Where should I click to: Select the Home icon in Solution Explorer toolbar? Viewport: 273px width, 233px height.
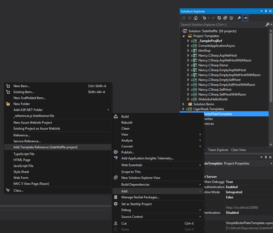click(196, 18)
